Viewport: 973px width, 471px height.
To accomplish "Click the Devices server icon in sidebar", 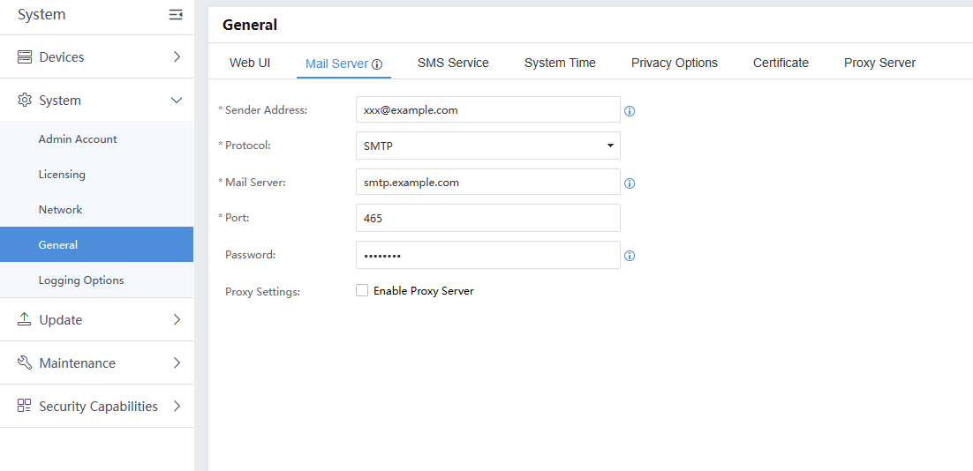I will pos(25,57).
